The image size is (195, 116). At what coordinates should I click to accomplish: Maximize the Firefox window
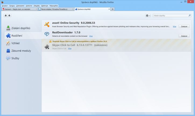185,2
